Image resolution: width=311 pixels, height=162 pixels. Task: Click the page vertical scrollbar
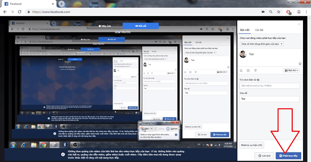tap(309, 89)
